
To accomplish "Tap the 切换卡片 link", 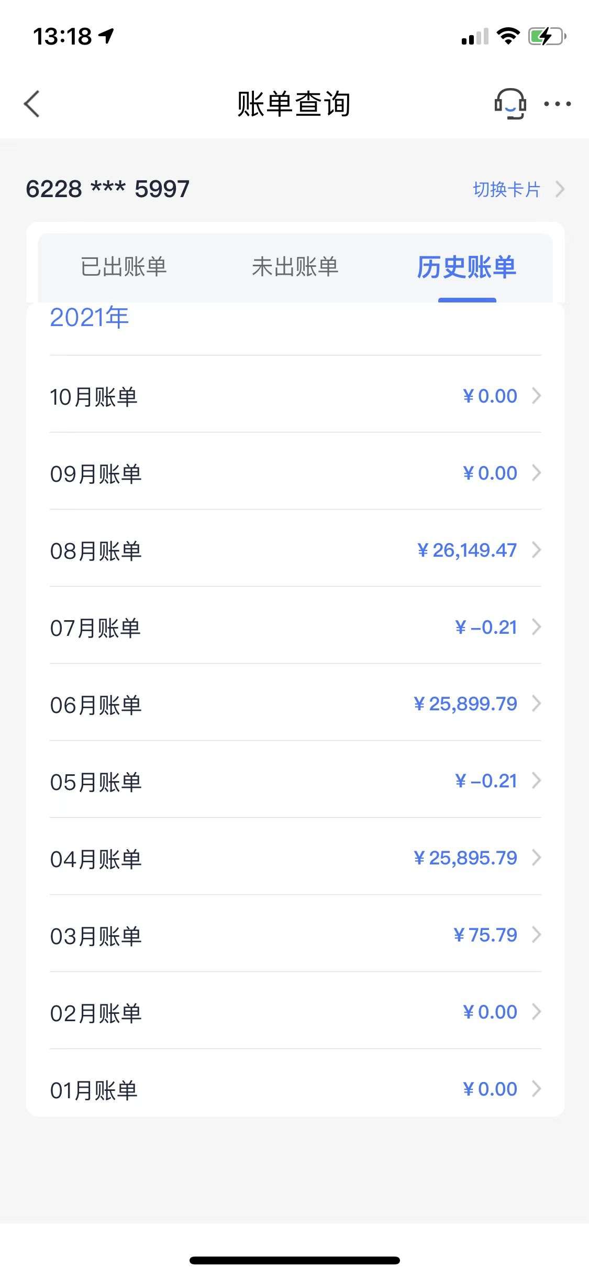I will tap(506, 189).
